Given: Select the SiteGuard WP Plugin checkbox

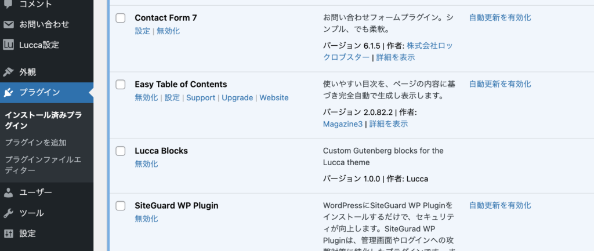Looking at the screenshot, I should point(121,206).
